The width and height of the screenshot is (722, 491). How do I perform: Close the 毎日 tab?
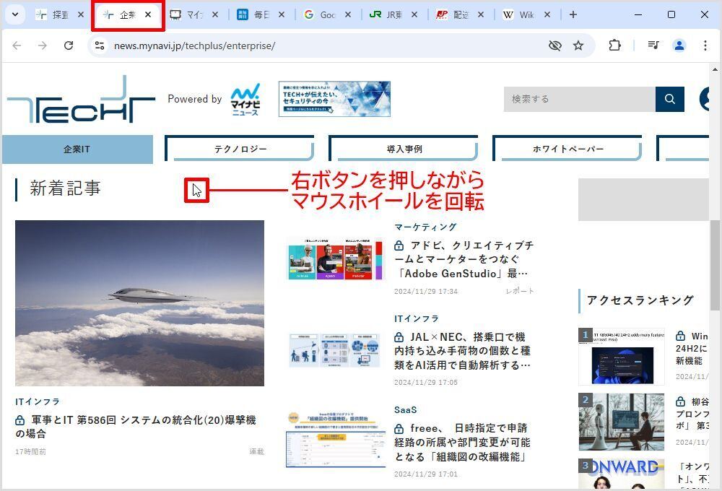point(282,14)
